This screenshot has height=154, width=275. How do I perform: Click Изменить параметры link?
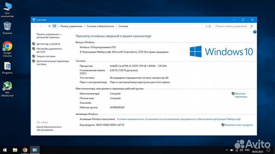point(241,95)
